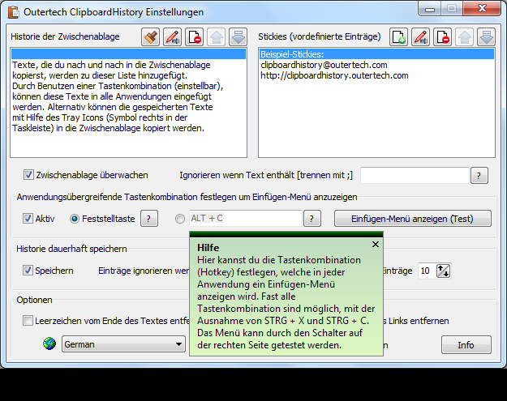Minimize the ClipboardHistory window
Viewport: 507px width, 401px height.
430,9
